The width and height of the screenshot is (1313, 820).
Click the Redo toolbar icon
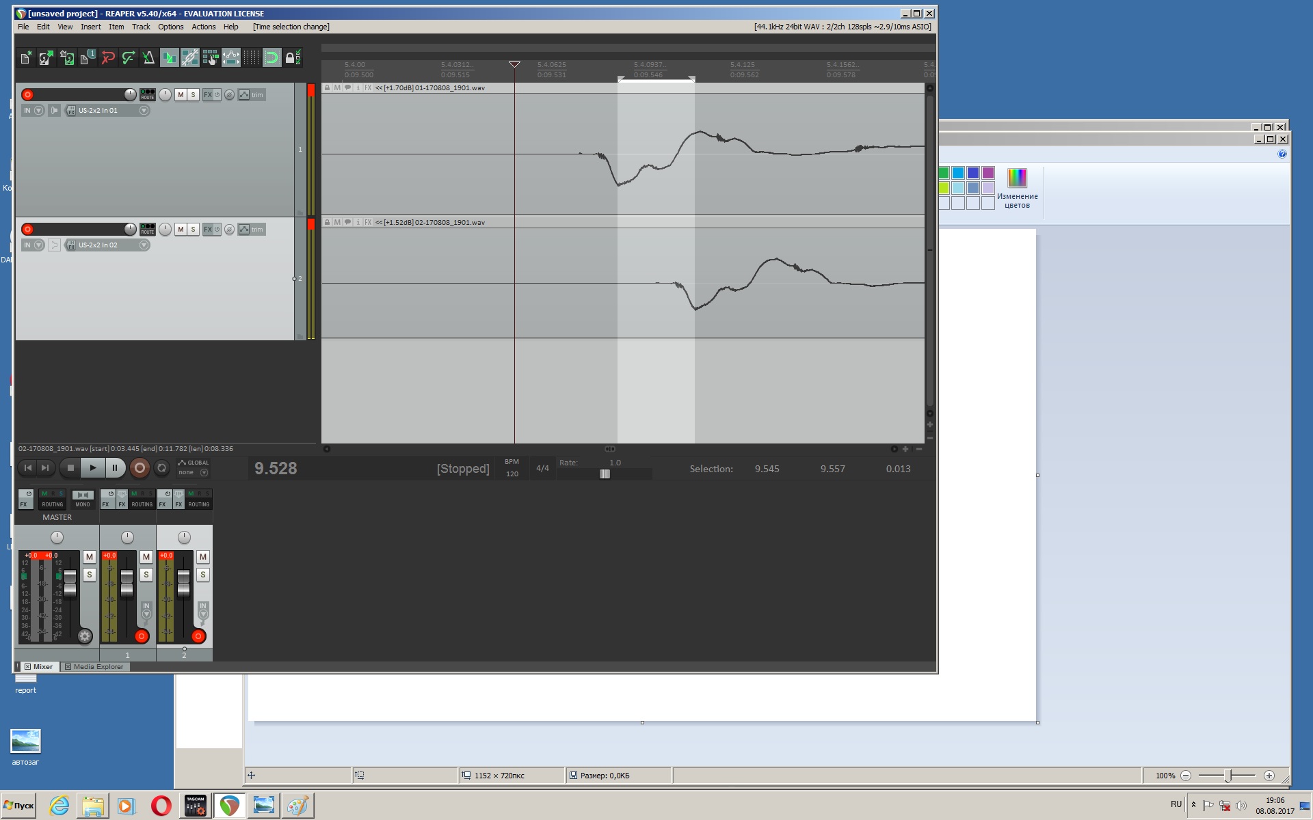click(128, 58)
